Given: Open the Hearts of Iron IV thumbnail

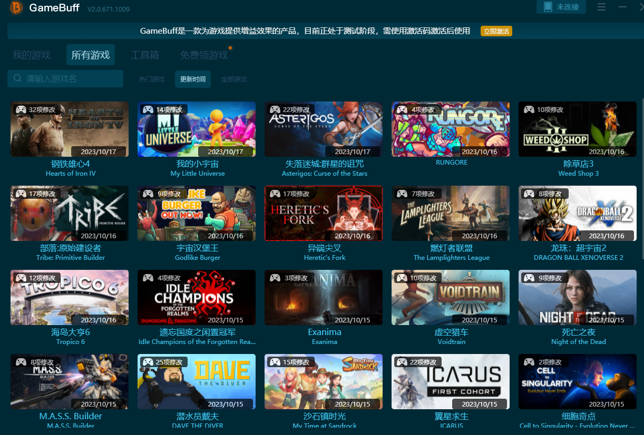Looking at the screenshot, I should [70, 129].
